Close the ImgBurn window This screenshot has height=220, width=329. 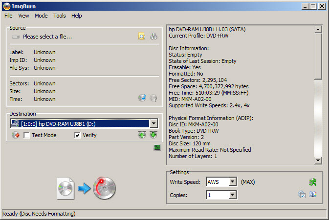point(322,6)
